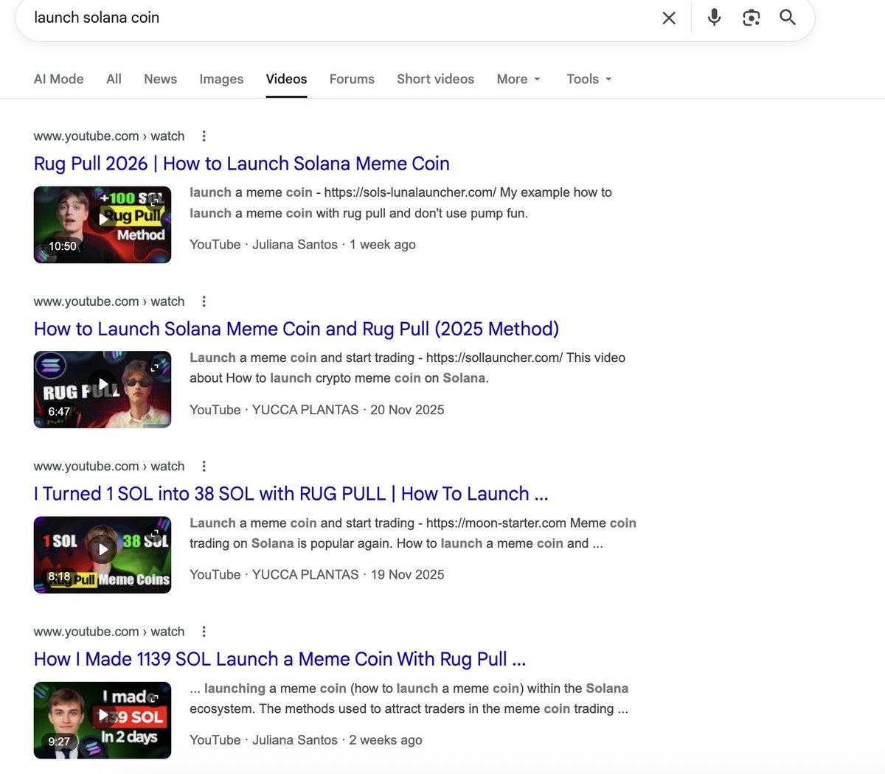The height and width of the screenshot is (774, 885).
Task: Switch to AI Mode tab
Action: pyautogui.click(x=59, y=79)
